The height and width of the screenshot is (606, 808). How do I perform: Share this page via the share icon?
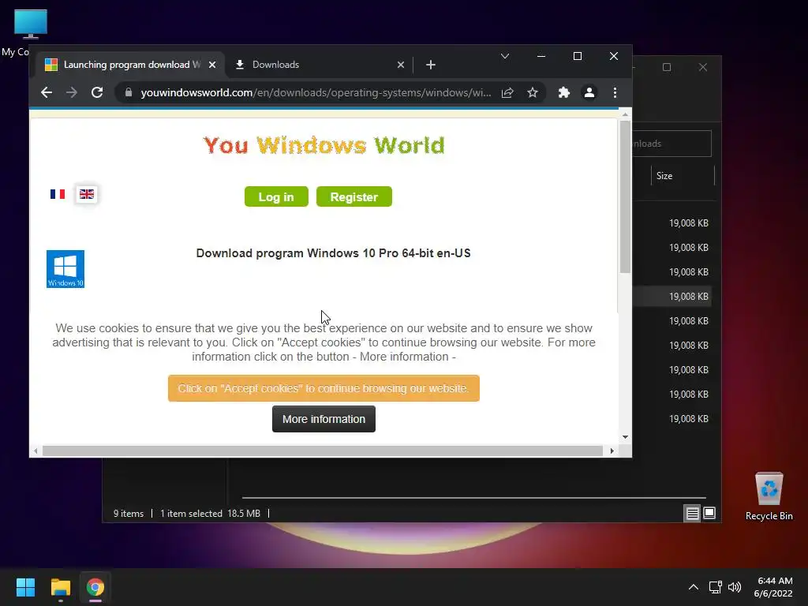point(507,92)
